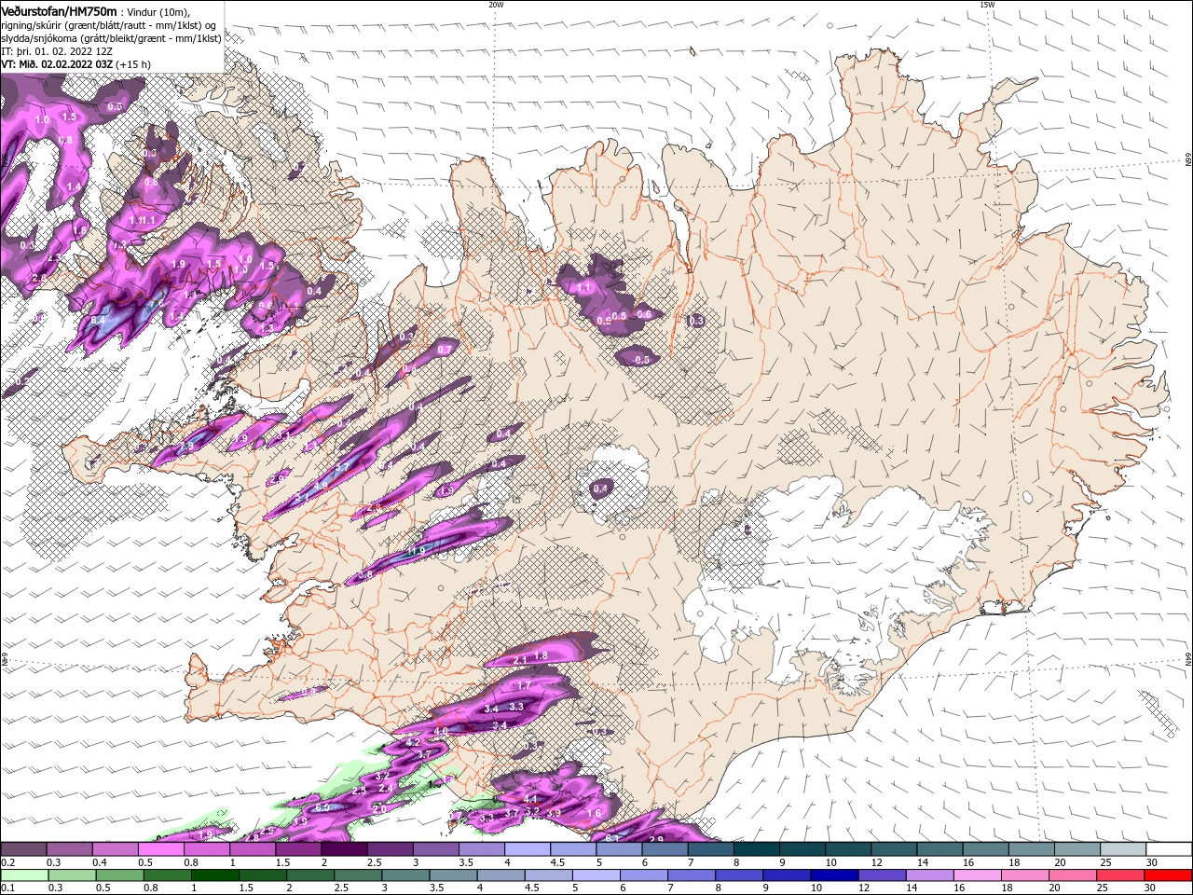Select the pale grey snow-scale swatch between 25 and 30

(x=1123, y=849)
